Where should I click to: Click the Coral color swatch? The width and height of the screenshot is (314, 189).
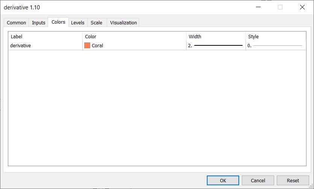click(x=87, y=45)
